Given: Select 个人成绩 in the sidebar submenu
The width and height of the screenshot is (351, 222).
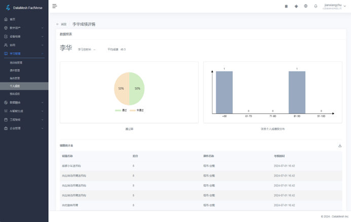Looking at the screenshot, I should click(15, 86).
